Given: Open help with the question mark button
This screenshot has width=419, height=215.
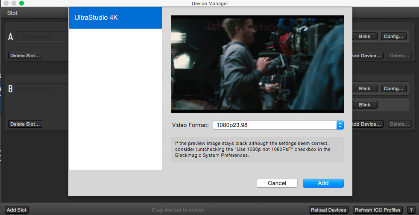Looking at the screenshot, I should click(x=411, y=210).
